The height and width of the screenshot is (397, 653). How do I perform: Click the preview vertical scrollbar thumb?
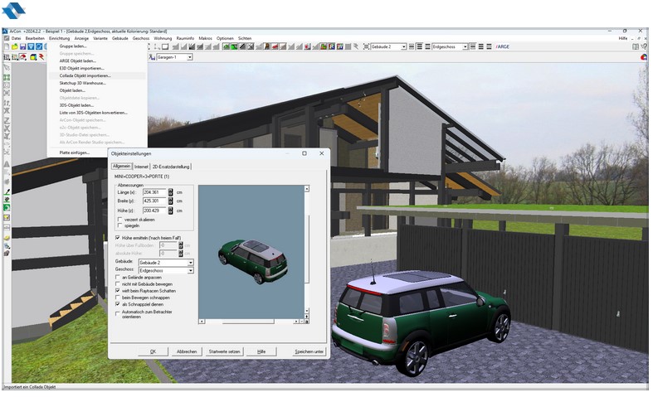click(307, 249)
